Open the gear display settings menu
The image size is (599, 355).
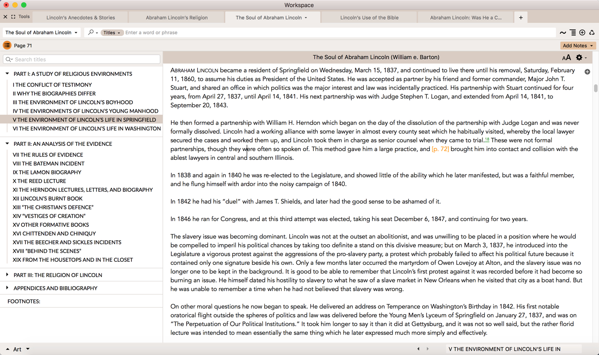click(581, 57)
